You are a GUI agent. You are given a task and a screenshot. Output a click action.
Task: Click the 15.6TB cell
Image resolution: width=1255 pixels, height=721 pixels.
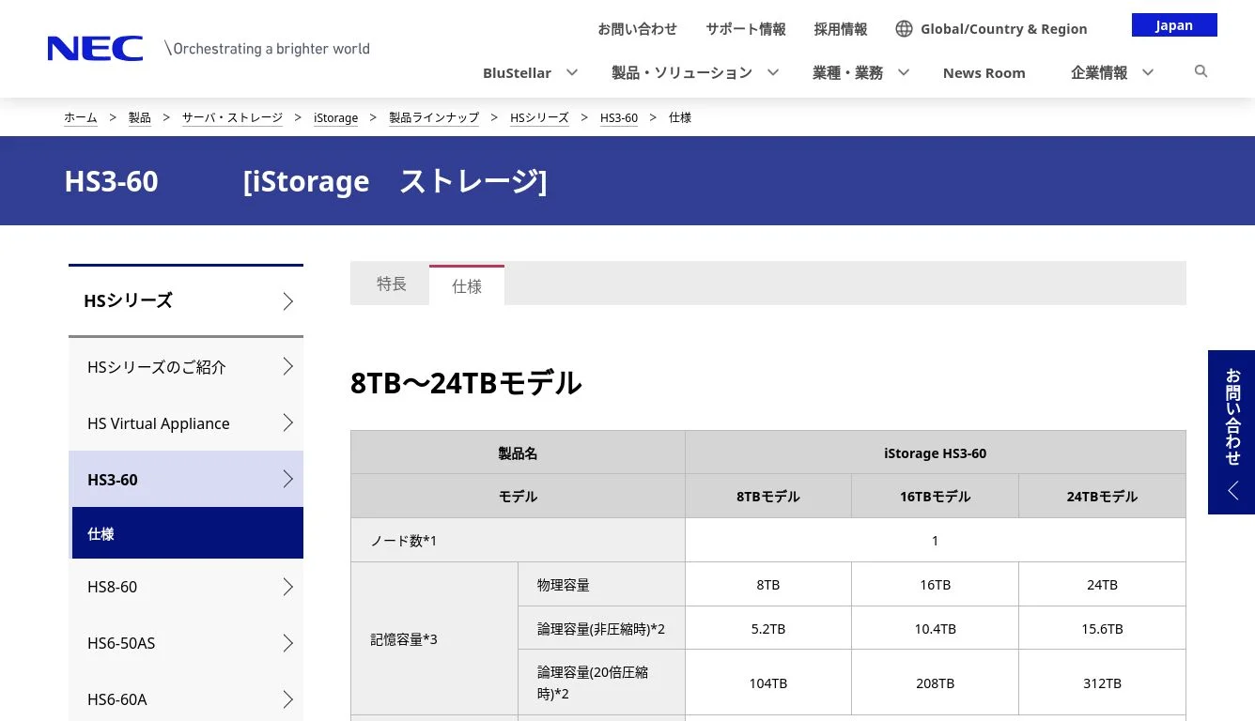1102,628
